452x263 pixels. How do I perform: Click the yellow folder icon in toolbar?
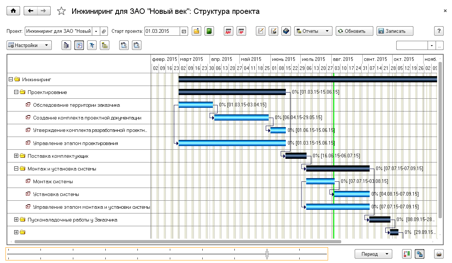(196, 31)
